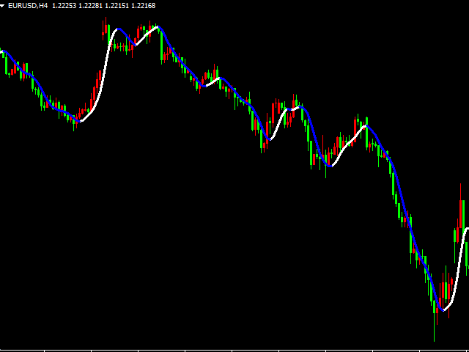Open the chart menu triangle beside EURUSD,H4
The image size is (469, 352).
[3, 6]
